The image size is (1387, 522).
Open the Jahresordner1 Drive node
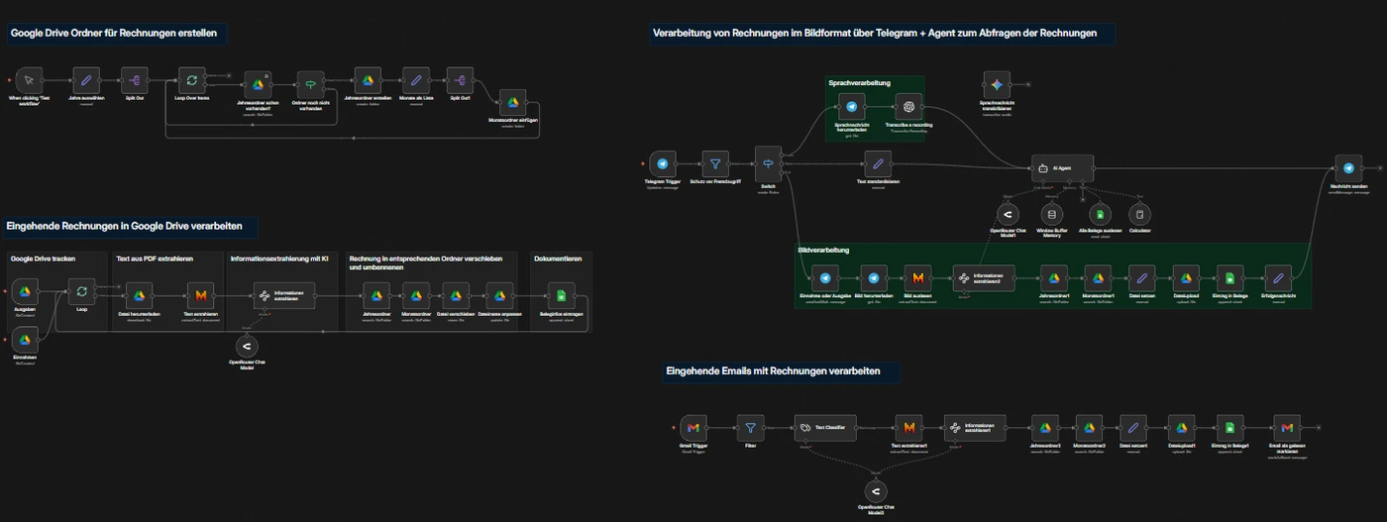[1054, 278]
